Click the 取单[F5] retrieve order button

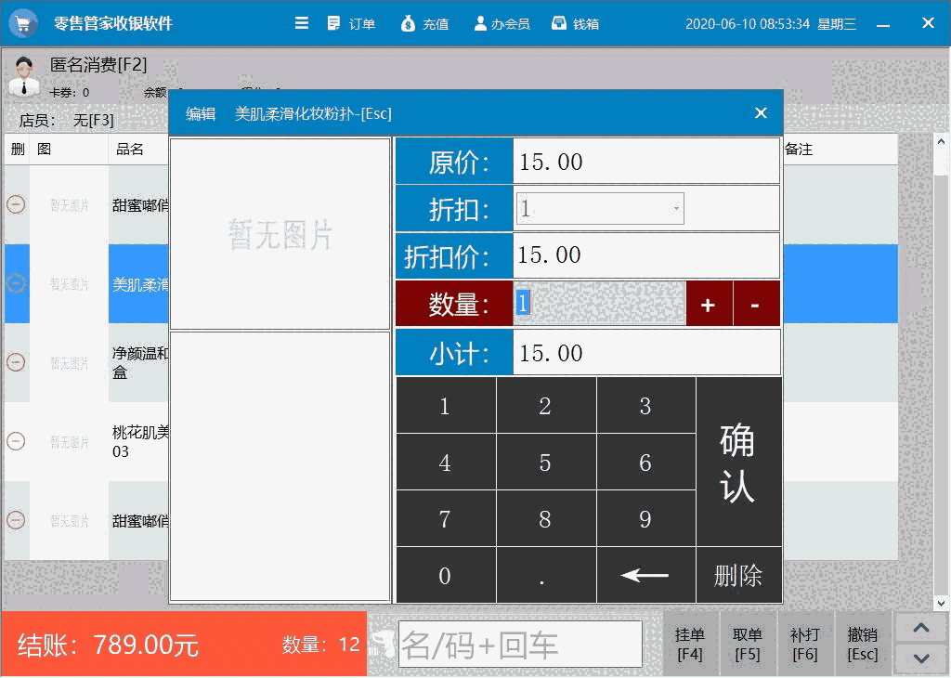pyautogui.click(x=748, y=644)
